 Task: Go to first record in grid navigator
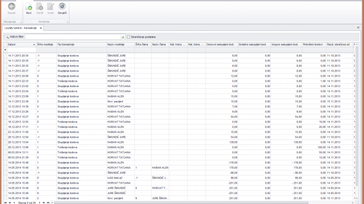click(x=6, y=202)
